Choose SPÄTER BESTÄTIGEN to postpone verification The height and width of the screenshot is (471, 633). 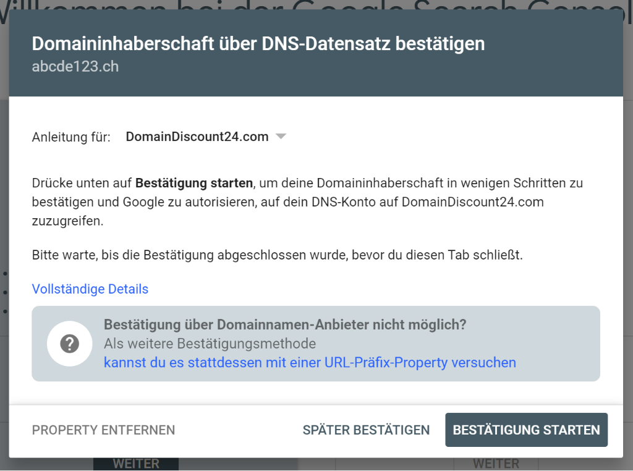pyautogui.click(x=366, y=430)
